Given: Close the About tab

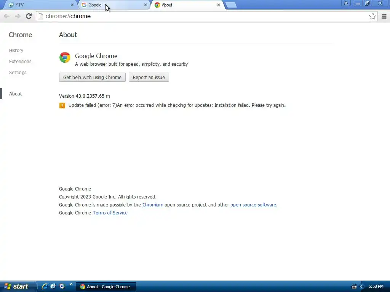Looking at the screenshot, I should click(x=218, y=5).
